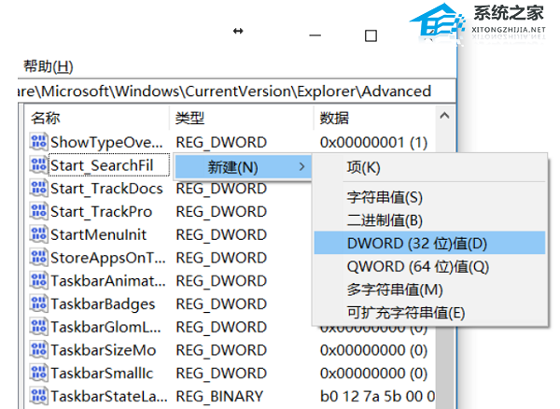The image size is (560, 409).
Task: Click the REG_DWORD type of TaskbarAnimat...
Action: pos(221,281)
